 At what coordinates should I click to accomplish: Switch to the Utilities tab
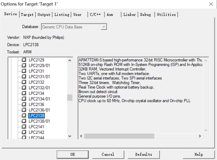[x=166, y=15]
